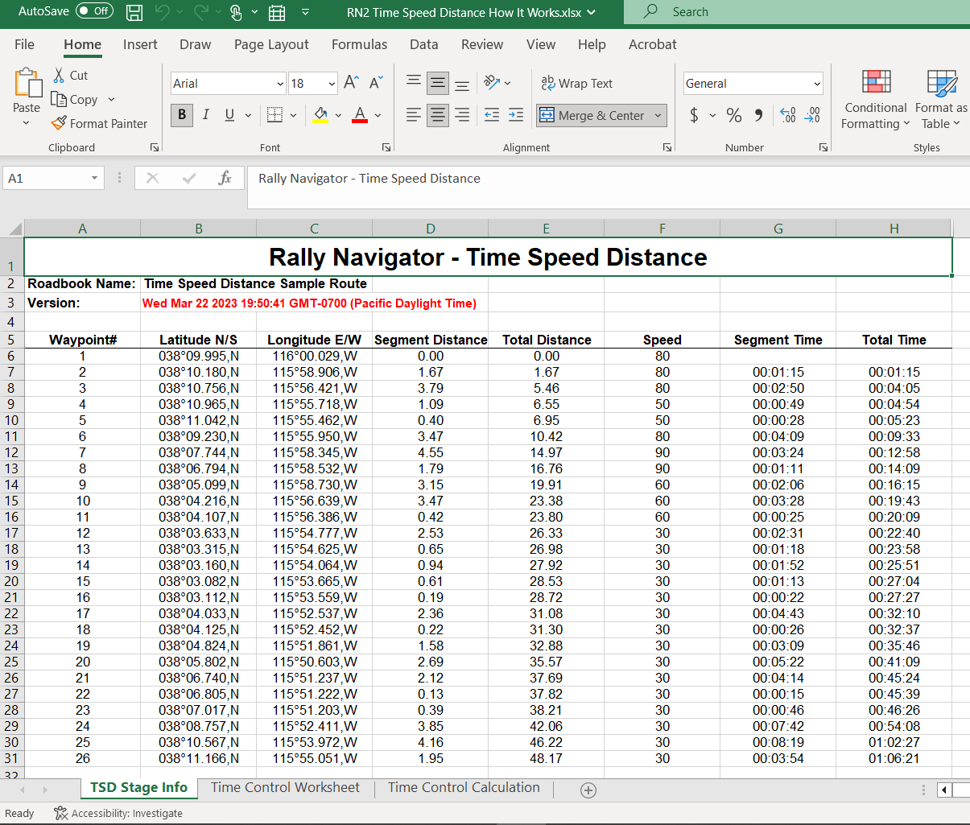
Task: Click the Accounting dollar format icon
Action: click(694, 115)
